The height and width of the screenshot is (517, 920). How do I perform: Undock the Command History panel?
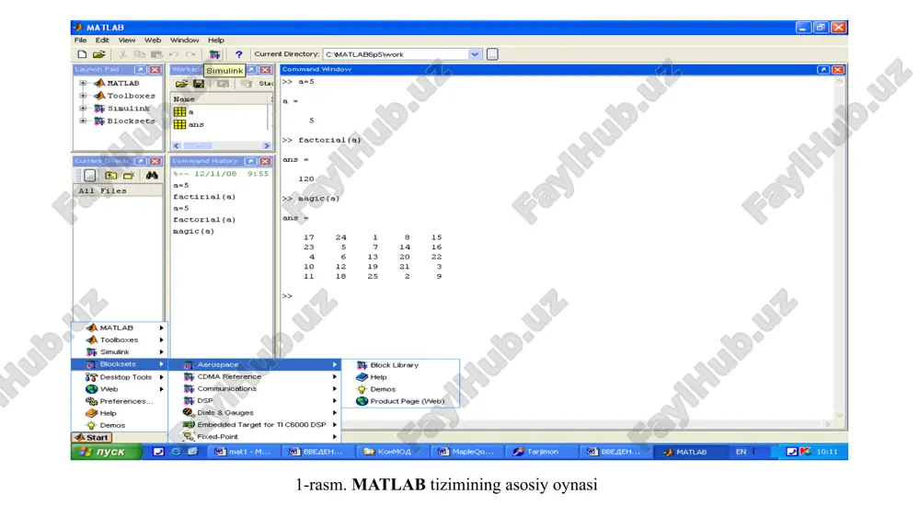250,161
